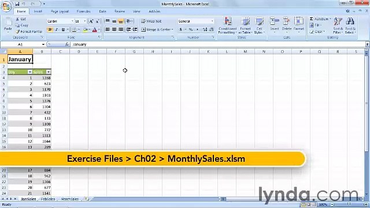This screenshot has width=370, height=208.
Task: Open the Formulas ribbon tab
Action: [83, 12]
